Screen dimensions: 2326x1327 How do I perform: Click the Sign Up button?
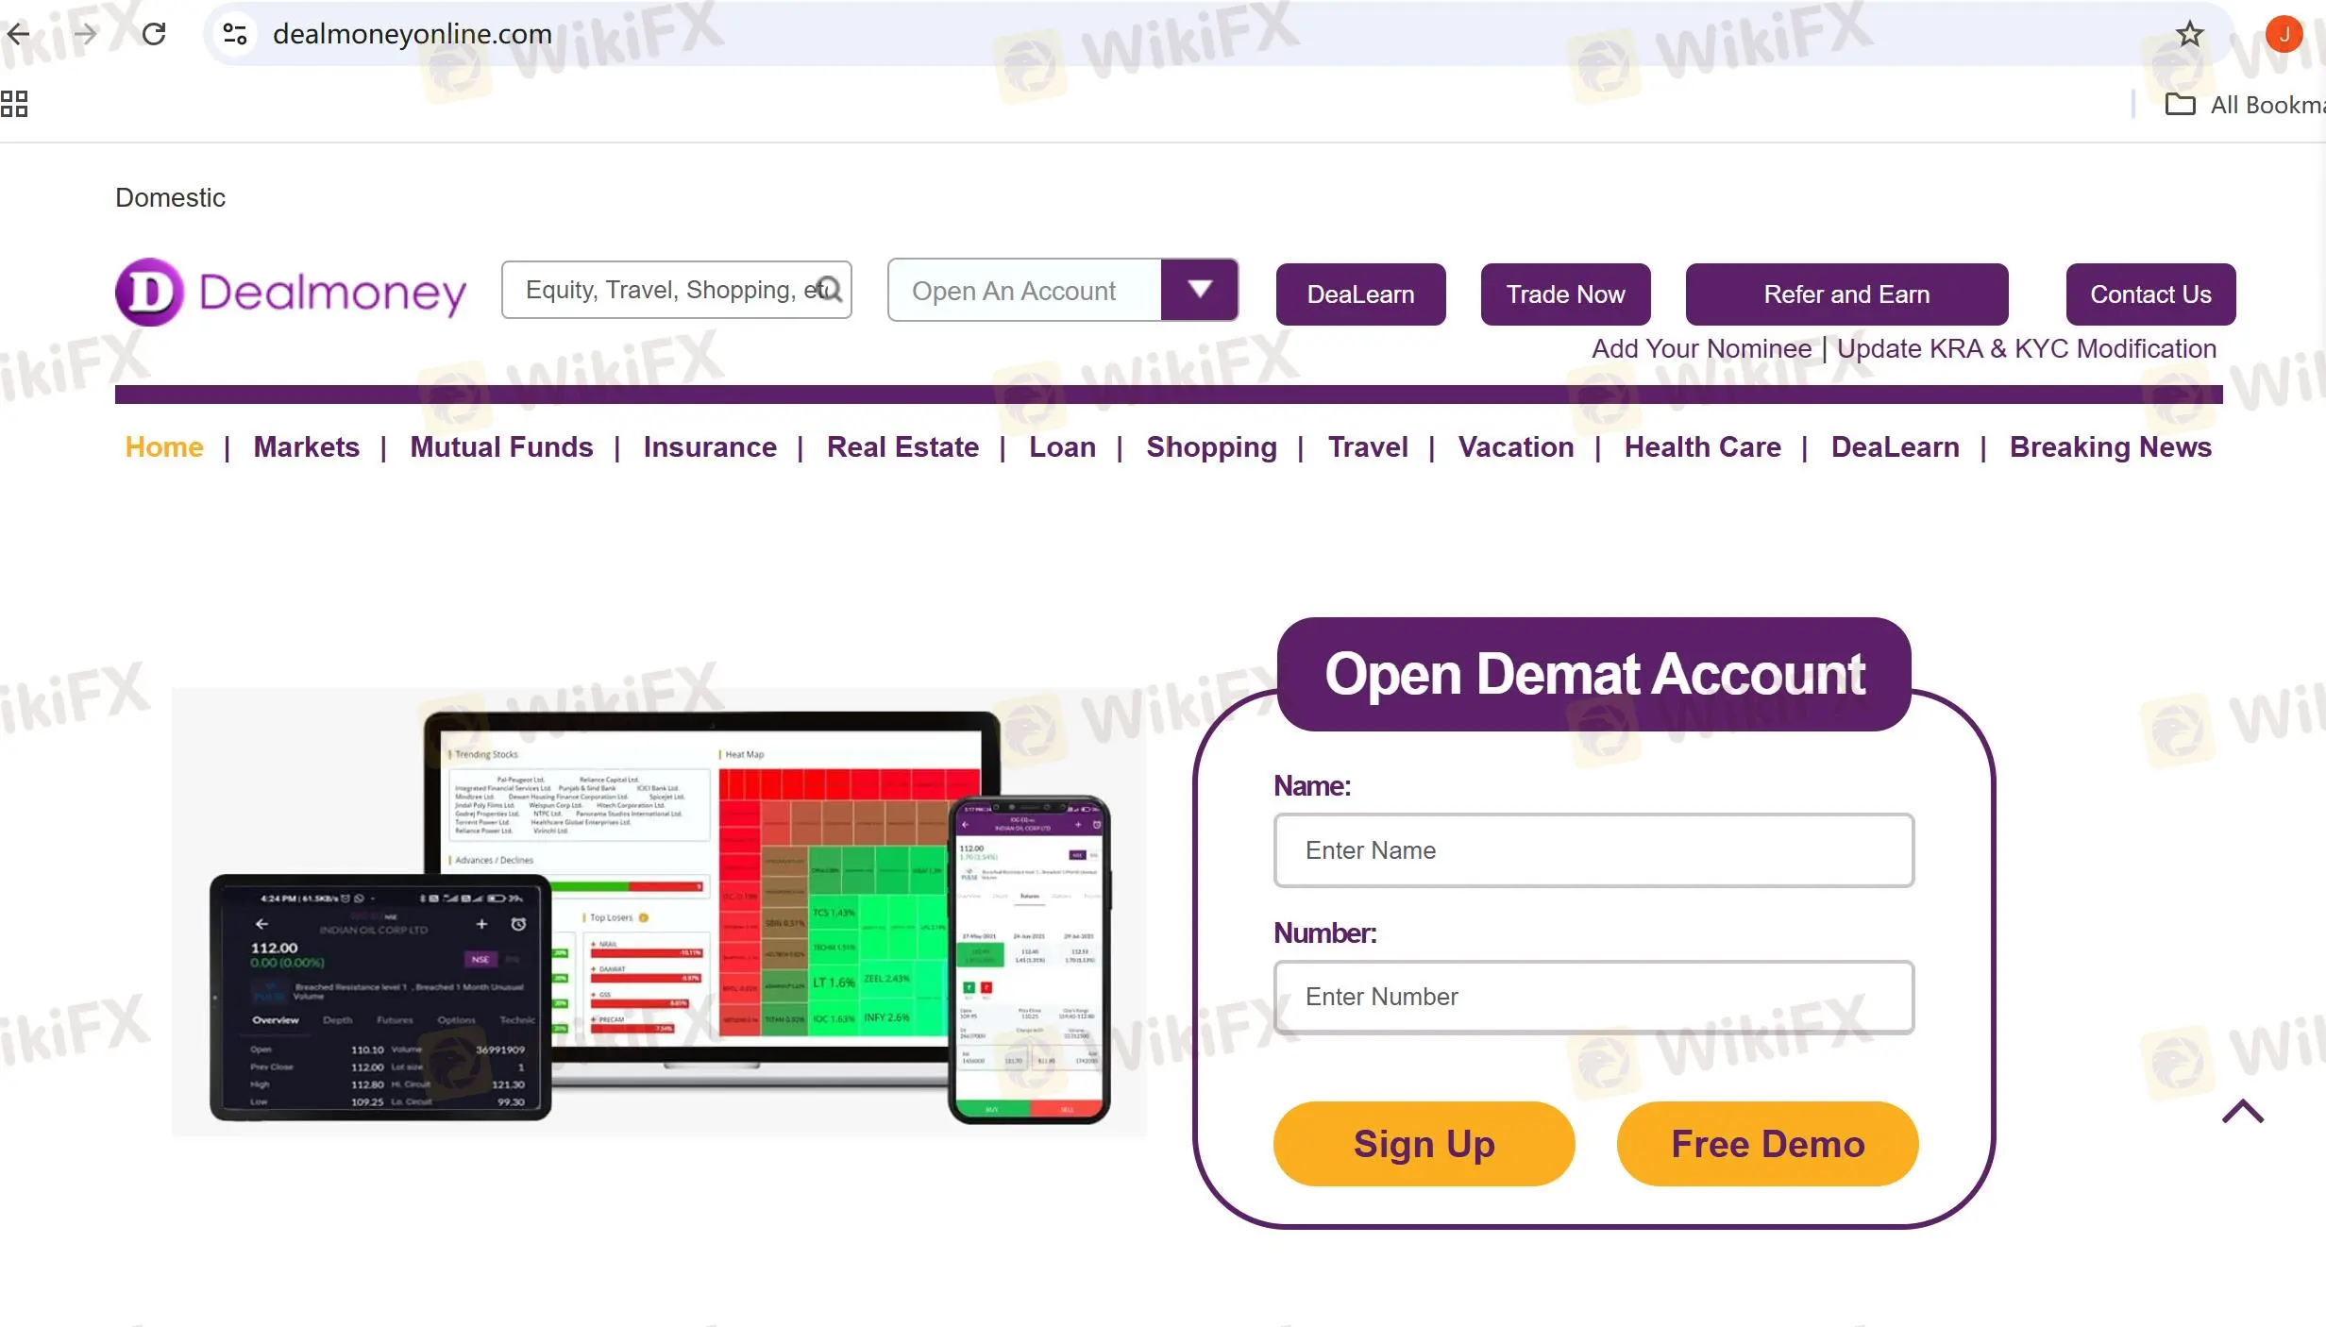(1424, 1143)
